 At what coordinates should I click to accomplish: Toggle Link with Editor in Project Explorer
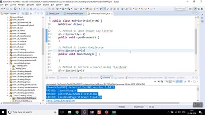(x=27, y=13)
